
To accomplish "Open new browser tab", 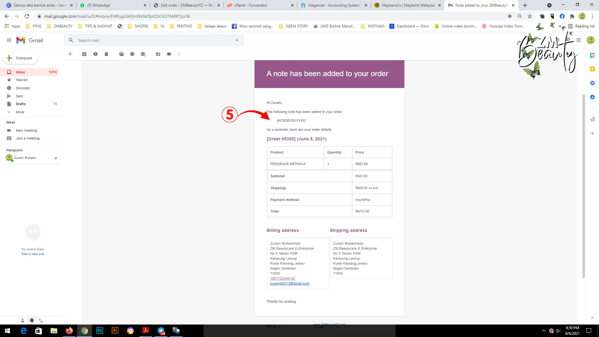I will [x=525, y=5].
